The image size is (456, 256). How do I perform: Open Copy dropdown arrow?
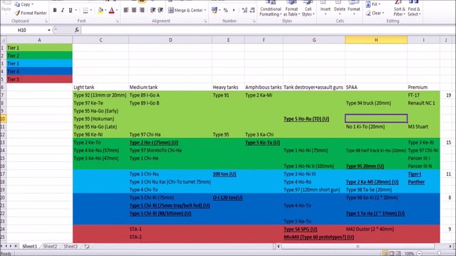click(x=32, y=4)
